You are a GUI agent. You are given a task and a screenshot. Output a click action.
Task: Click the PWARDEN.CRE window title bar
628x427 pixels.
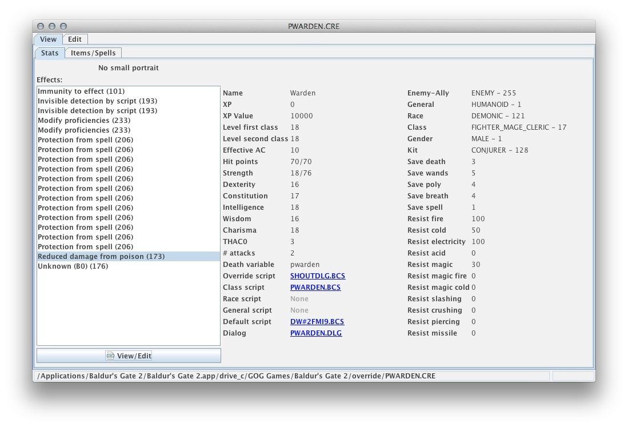(314, 26)
